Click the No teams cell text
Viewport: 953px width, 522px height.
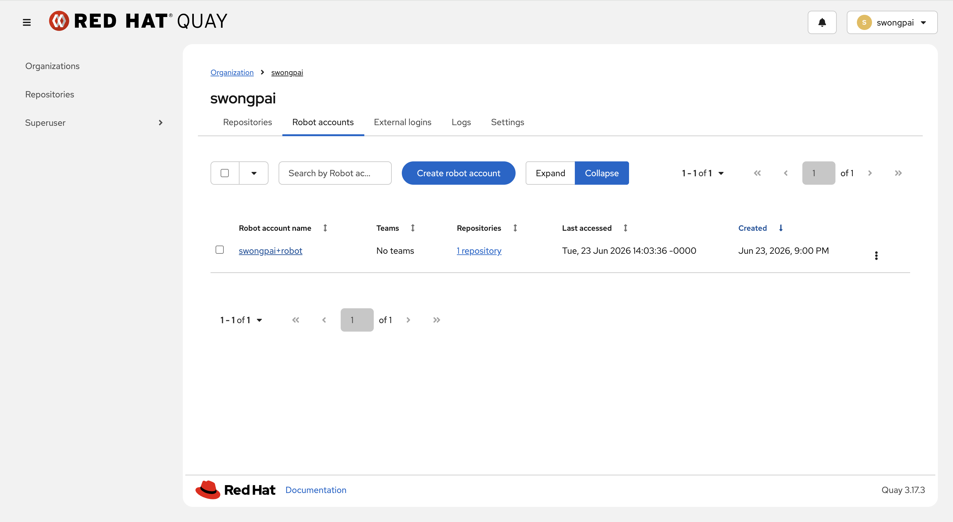(395, 251)
